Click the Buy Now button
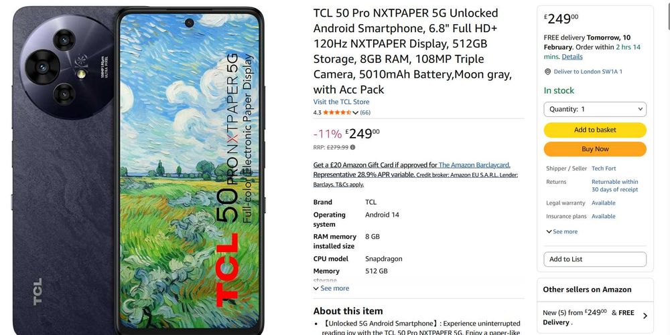 click(595, 149)
